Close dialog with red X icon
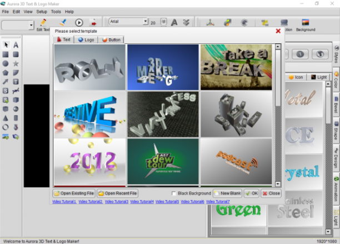Viewport: 340px width, 244px height. 278,31
